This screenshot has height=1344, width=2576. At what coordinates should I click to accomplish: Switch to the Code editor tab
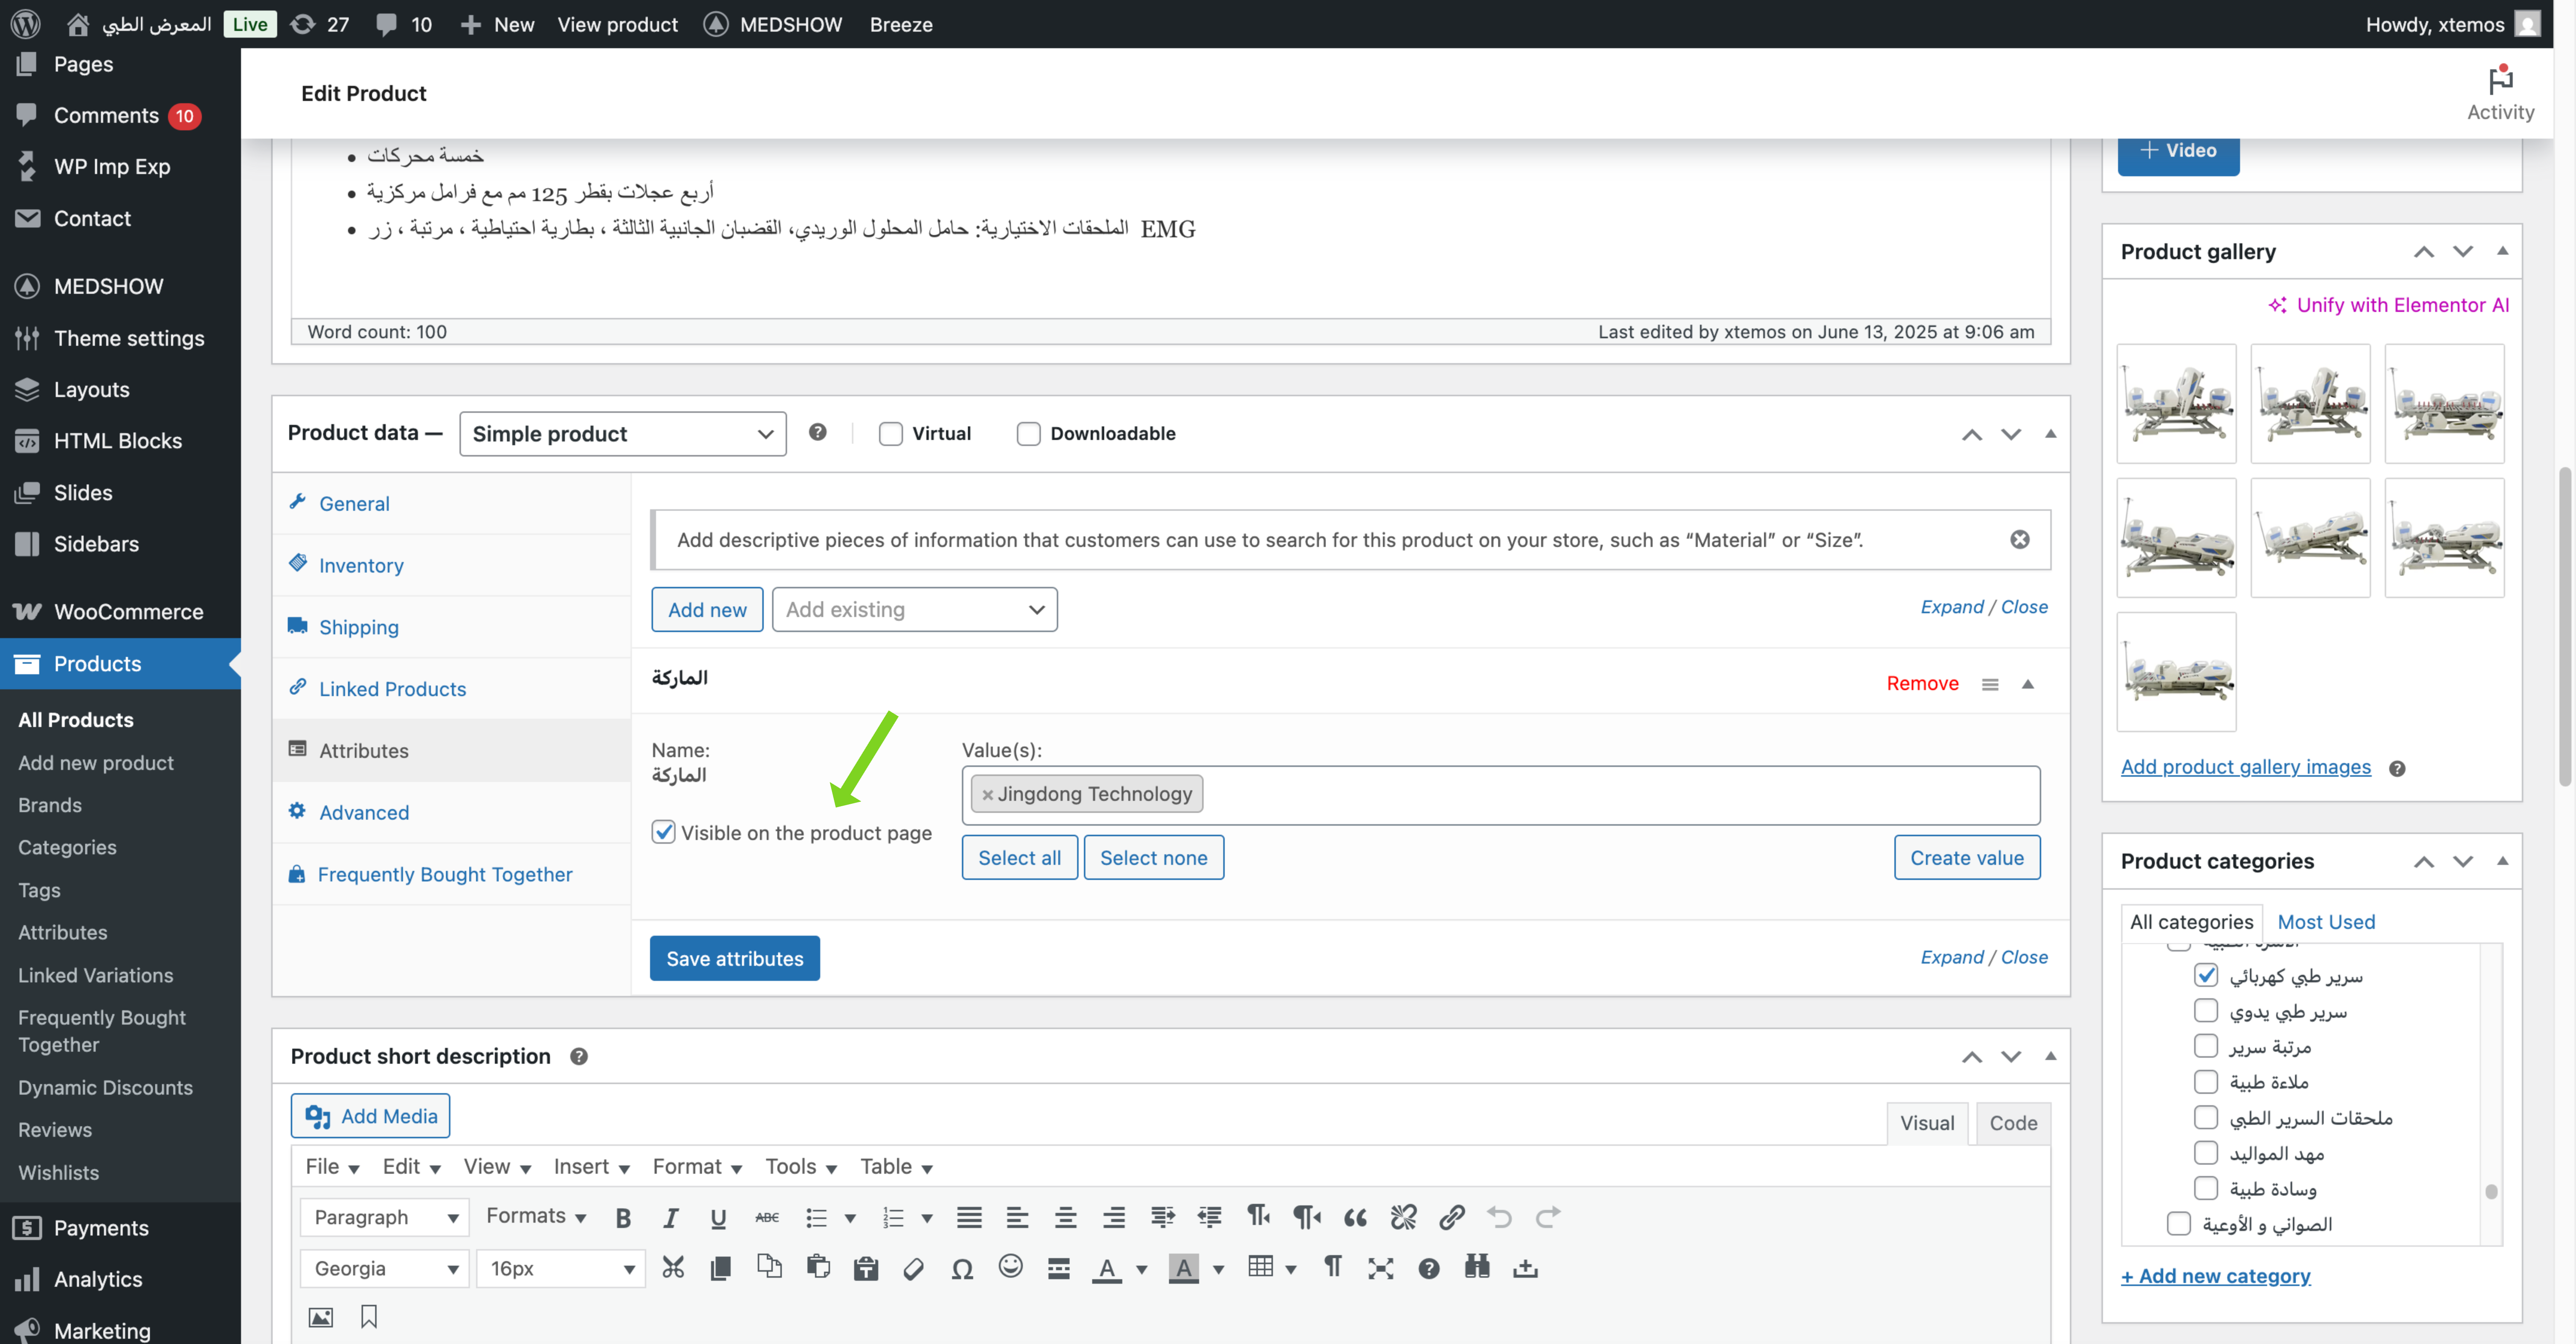(2013, 1123)
